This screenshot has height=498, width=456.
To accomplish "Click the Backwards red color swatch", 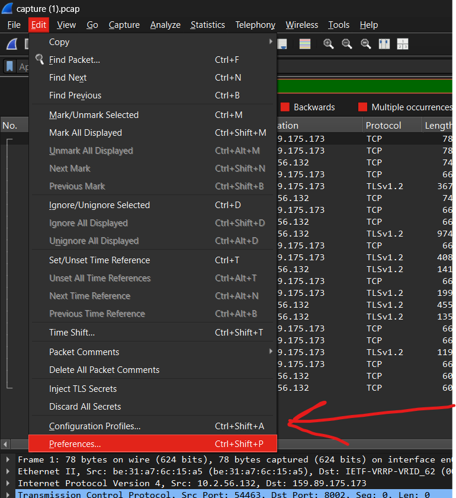I will click(285, 107).
